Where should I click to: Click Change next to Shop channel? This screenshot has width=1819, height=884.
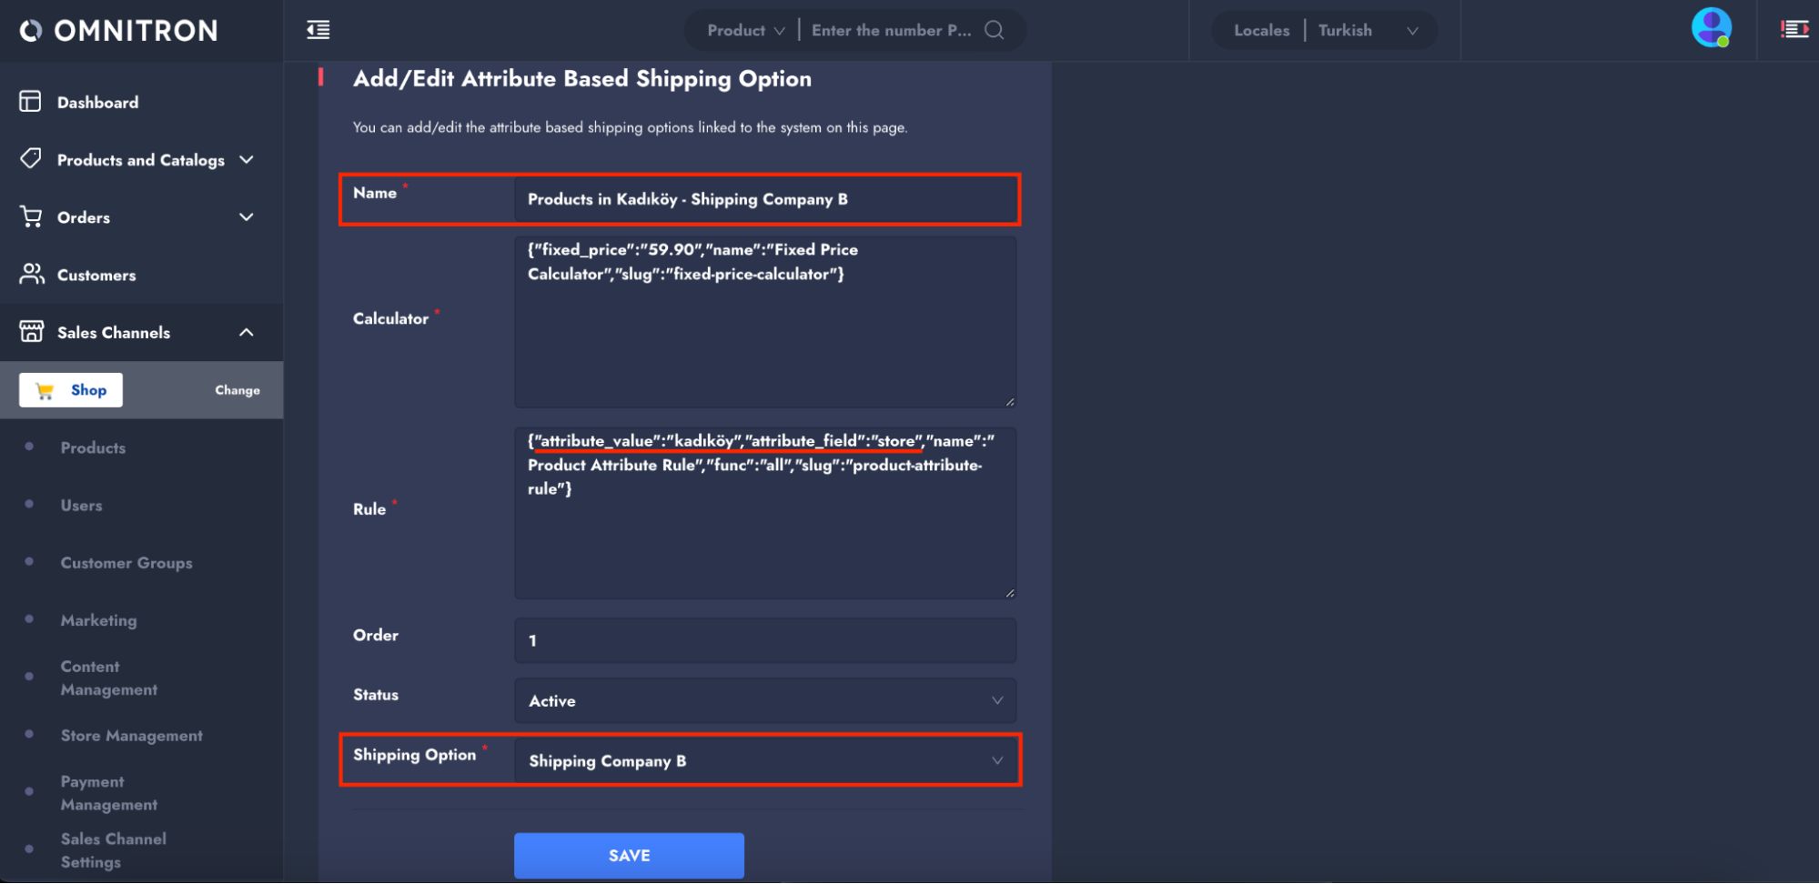coord(237,390)
